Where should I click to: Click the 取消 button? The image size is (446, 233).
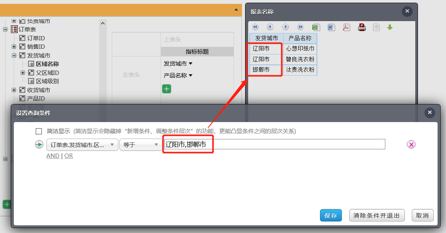point(423,215)
